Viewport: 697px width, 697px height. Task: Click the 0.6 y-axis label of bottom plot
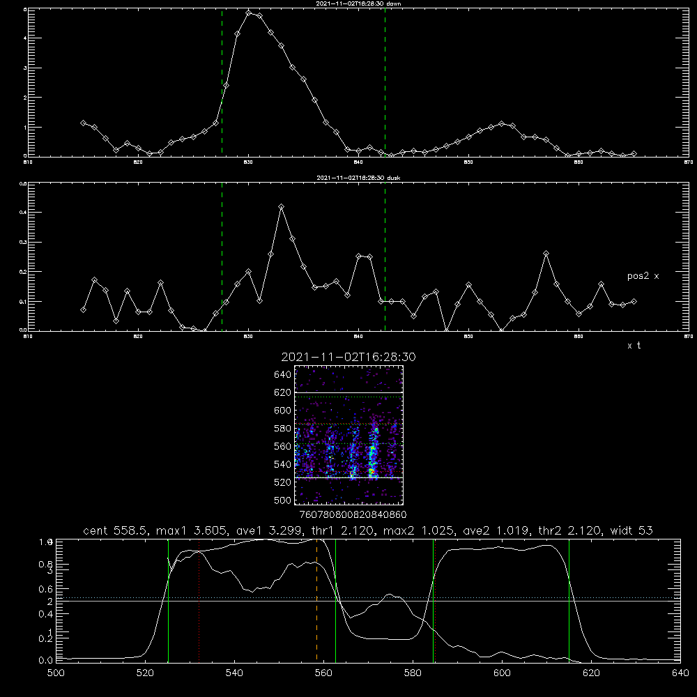46,590
